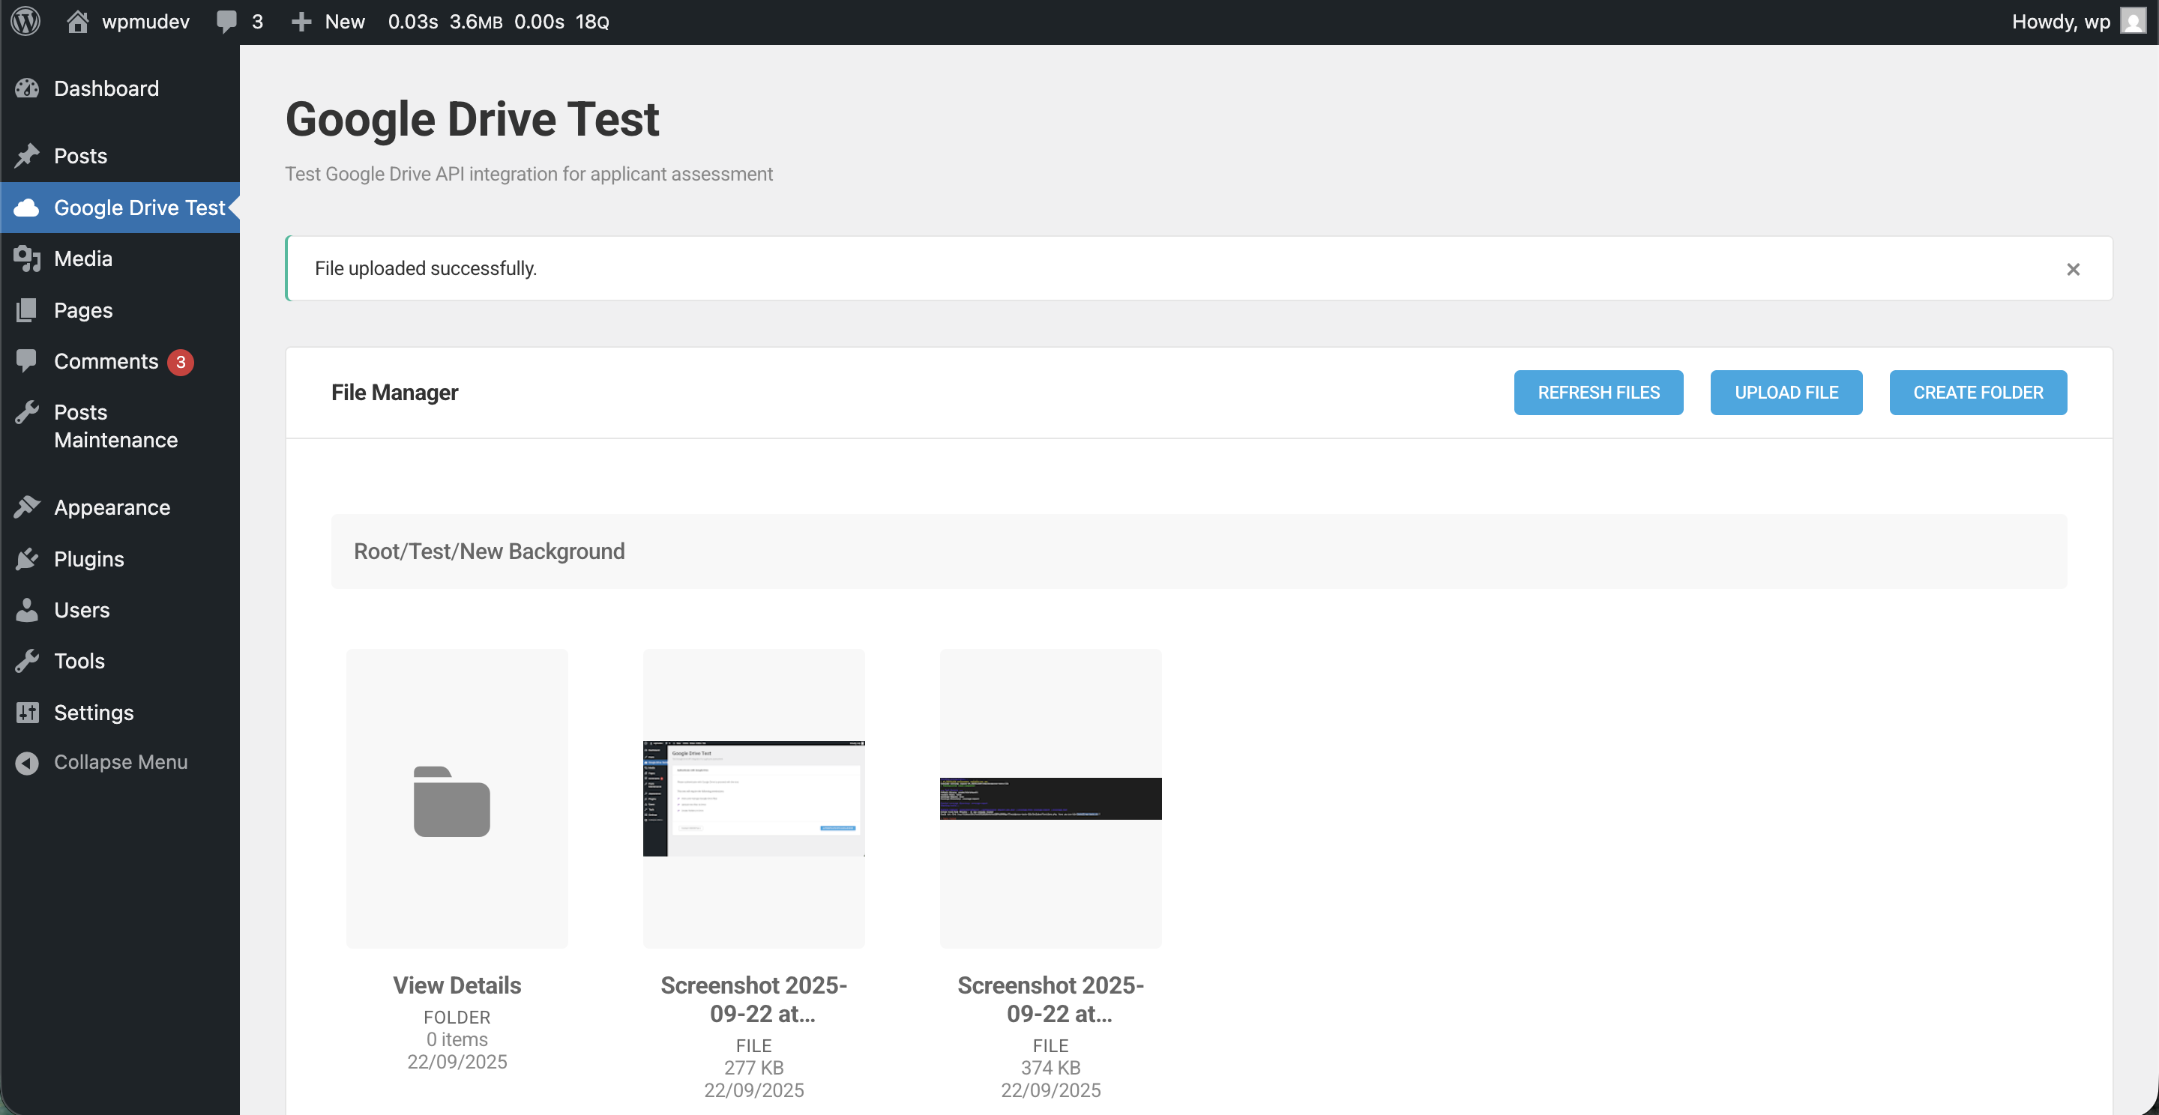Screen dimensions: 2159x1115
Task: Click the wpmudev site name link
Action: pos(146,22)
